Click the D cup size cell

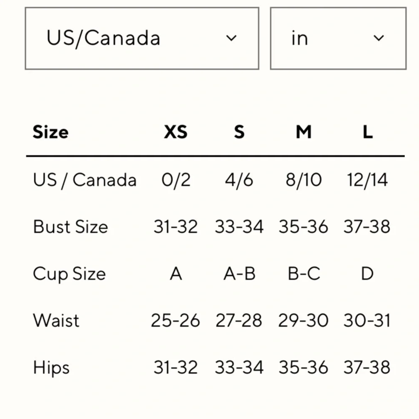click(367, 274)
